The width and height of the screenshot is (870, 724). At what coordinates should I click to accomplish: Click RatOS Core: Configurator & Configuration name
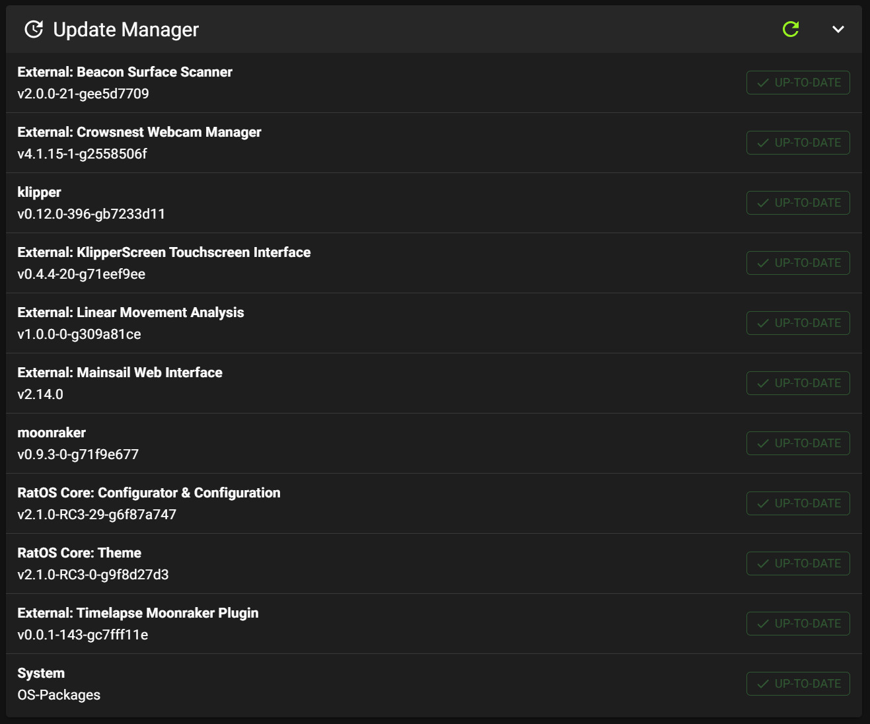149,493
